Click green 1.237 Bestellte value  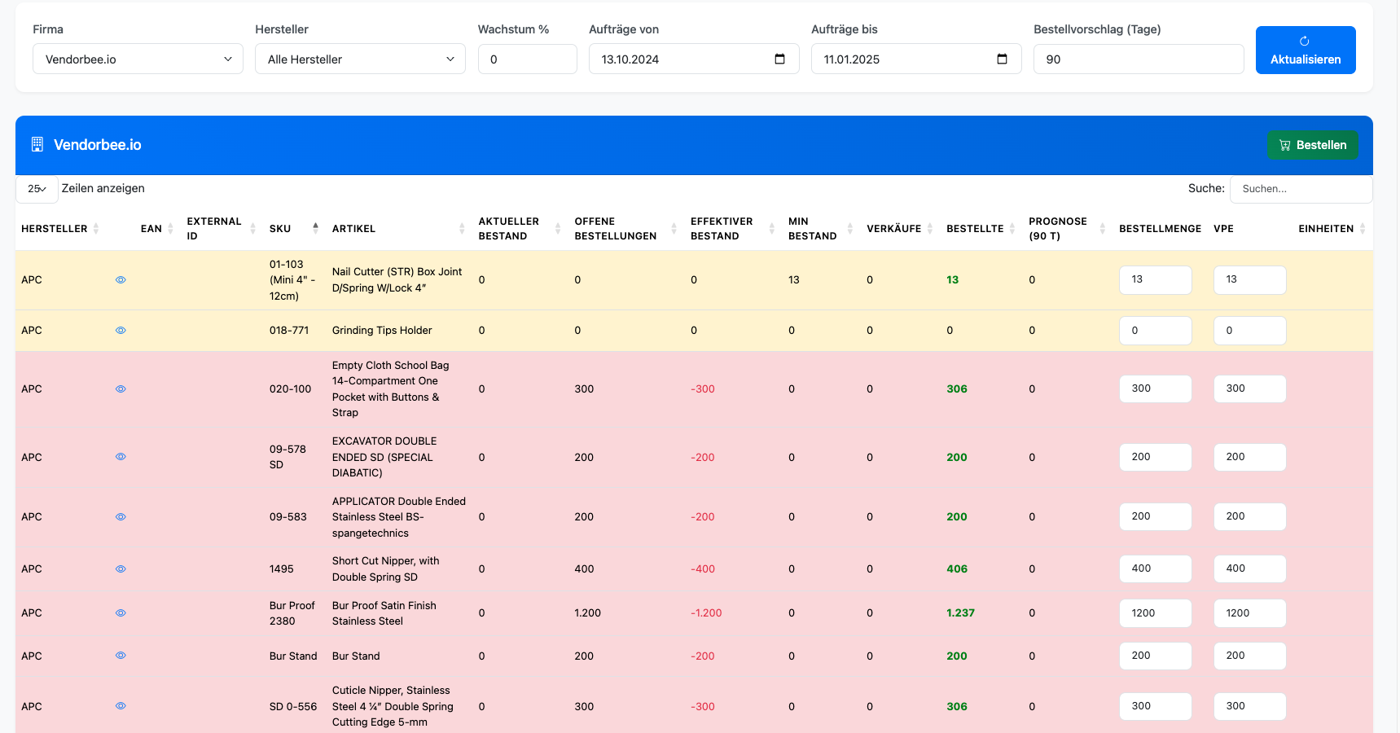point(960,613)
